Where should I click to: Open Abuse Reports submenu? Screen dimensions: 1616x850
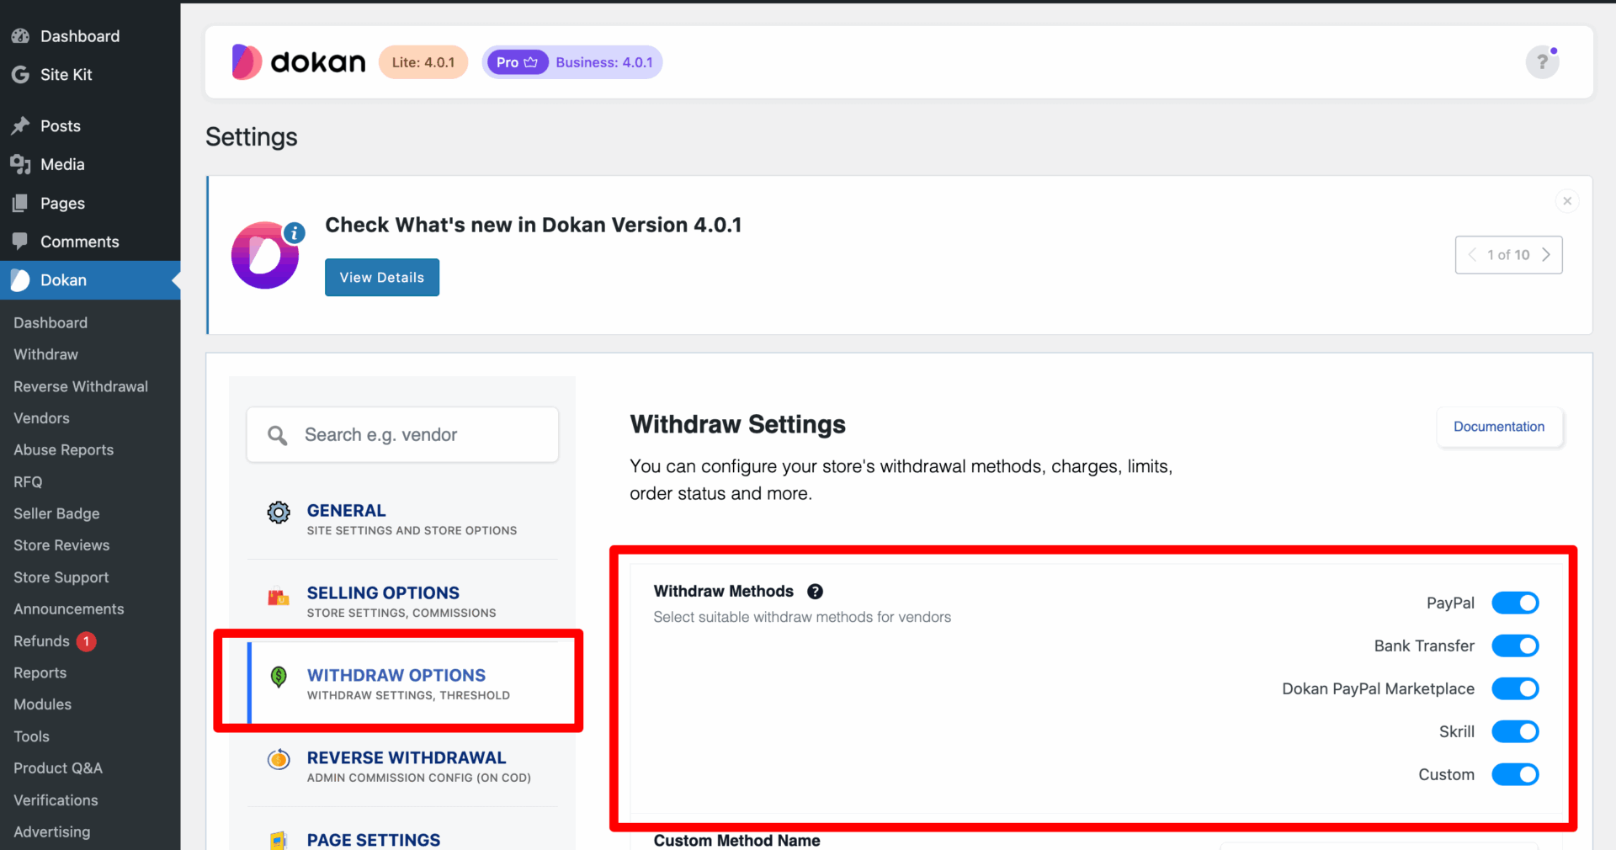coord(63,450)
